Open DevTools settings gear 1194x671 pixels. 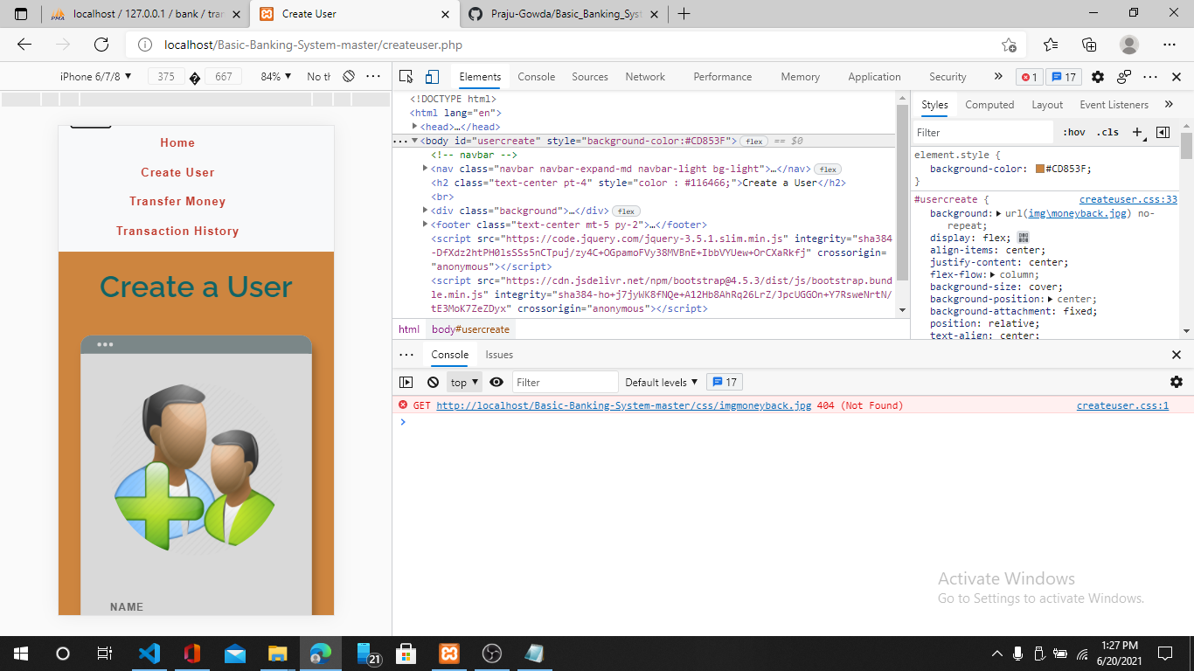(1098, 77)
